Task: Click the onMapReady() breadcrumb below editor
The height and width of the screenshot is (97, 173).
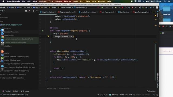Action: click(x=64, y=88)
